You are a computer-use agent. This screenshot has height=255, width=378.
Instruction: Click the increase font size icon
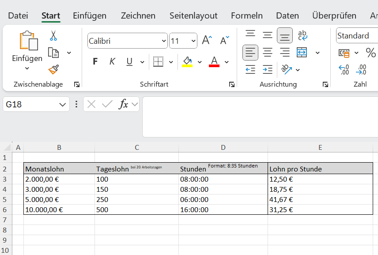tap(207, 40)
